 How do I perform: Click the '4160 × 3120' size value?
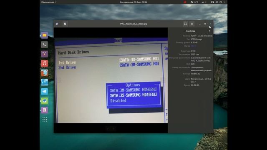point(202,36)
